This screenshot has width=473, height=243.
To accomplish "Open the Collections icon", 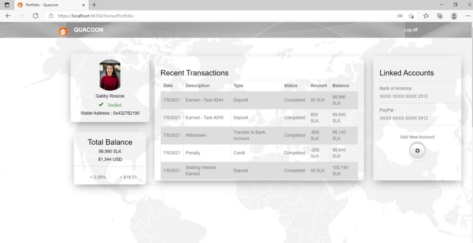I will click(440, 16).
